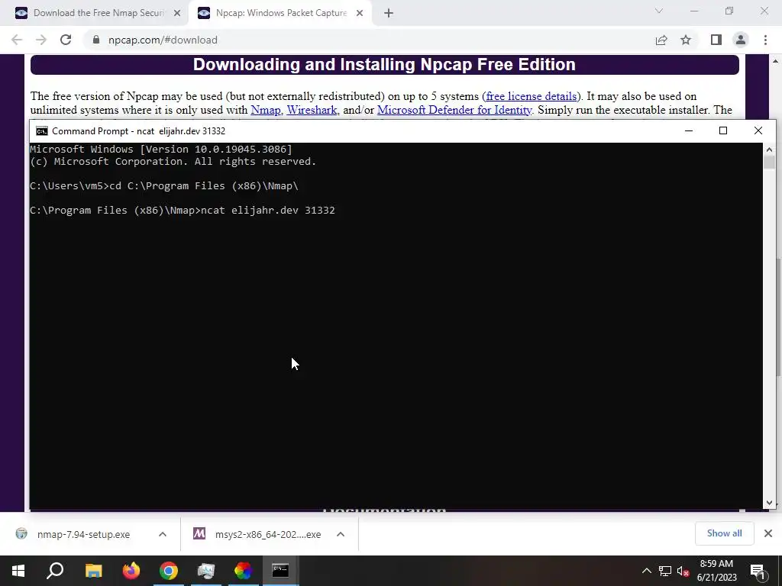782x586 pixels.
Task: Open File Explorer from taskbar
Action: 93,571
